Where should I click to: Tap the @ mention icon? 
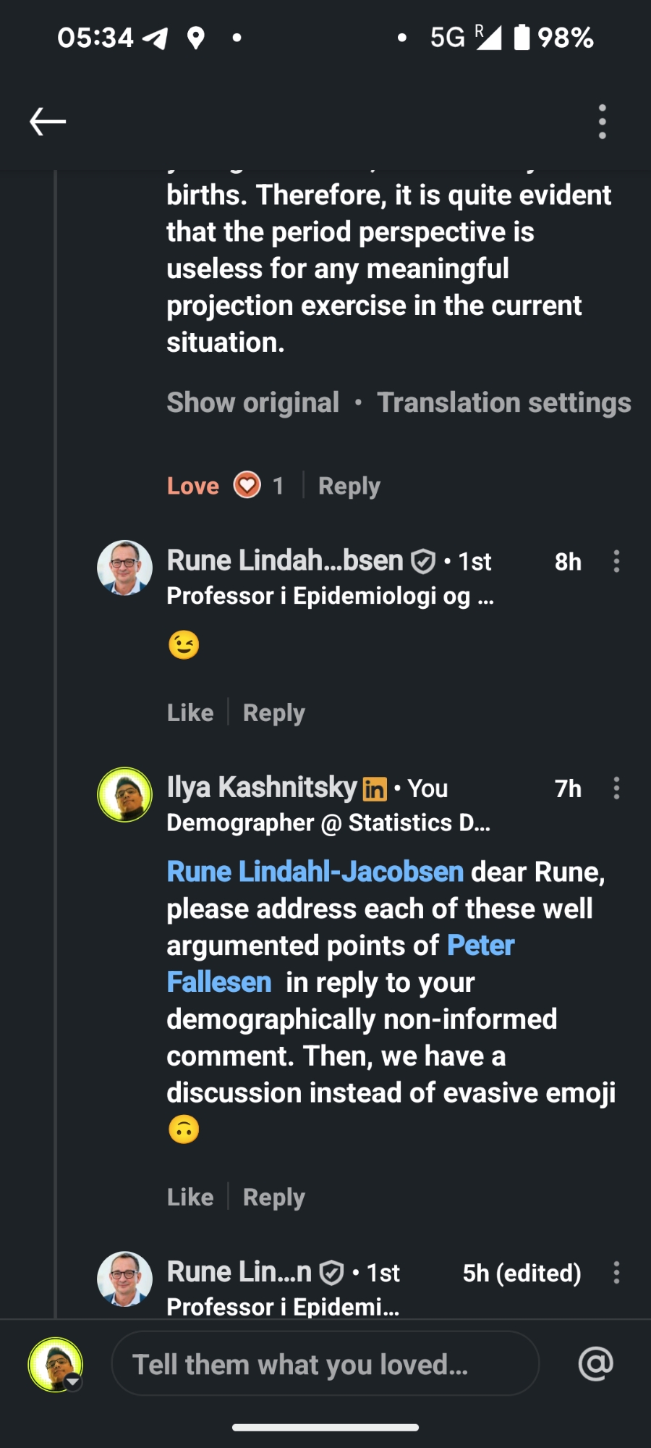click(x=595, y=1364)
